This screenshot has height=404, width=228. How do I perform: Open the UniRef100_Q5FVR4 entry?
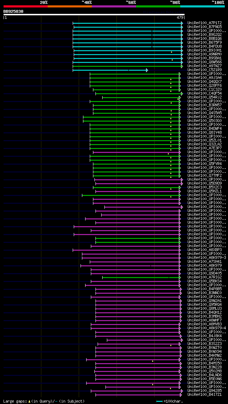pos(204,164)
